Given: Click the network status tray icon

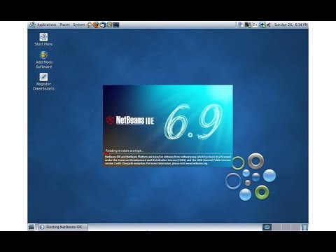Looking at the screenshot, I should (248, 24).
